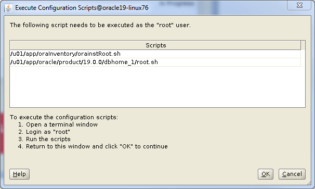This screenshot has width=315, height=189.
Task: Open Help for this dialog
Action: click(x=19, y=174)
